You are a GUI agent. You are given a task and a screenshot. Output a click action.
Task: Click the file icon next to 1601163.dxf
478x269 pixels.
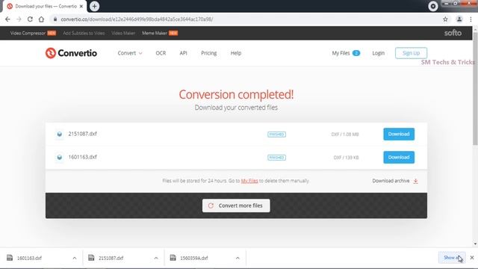point(60,157)
